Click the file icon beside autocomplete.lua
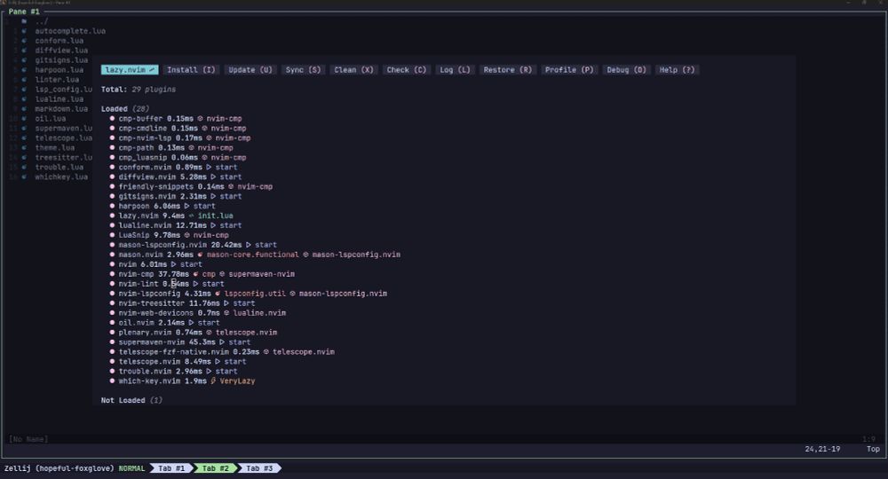 point(24,31)
